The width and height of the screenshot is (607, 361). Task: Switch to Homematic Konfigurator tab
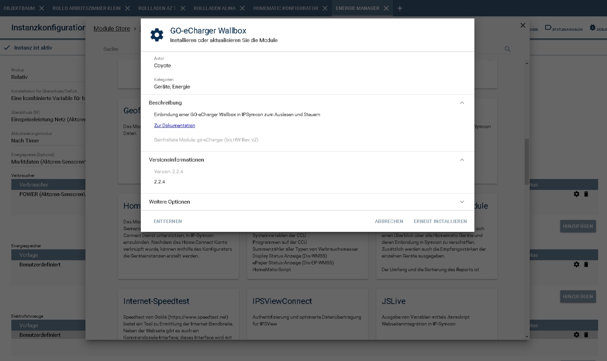point(285,8)
